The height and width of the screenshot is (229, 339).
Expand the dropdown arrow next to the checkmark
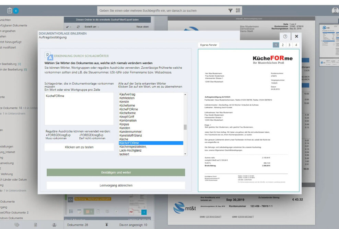pyautogui.click(x=70, y=26)
